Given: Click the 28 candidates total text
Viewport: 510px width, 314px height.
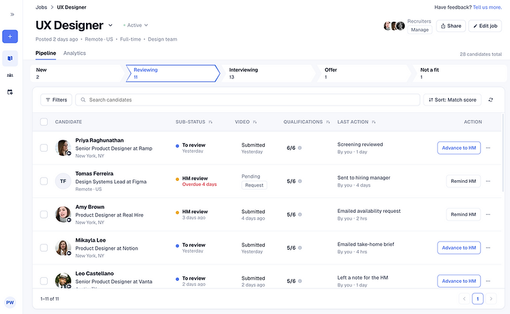Looking at the screenshot, I should tap(481, 54).
